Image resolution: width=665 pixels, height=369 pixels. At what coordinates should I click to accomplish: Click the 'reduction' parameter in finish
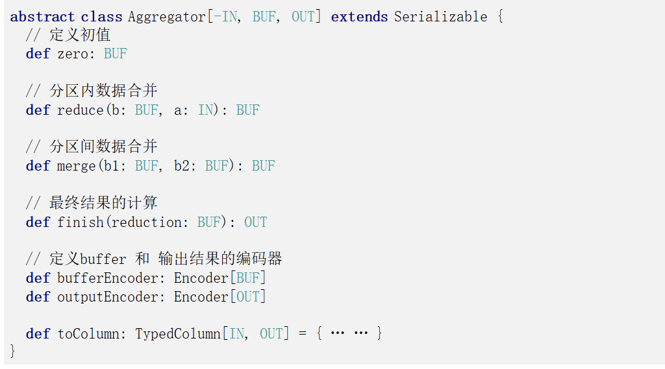click(x=146, y=222)
